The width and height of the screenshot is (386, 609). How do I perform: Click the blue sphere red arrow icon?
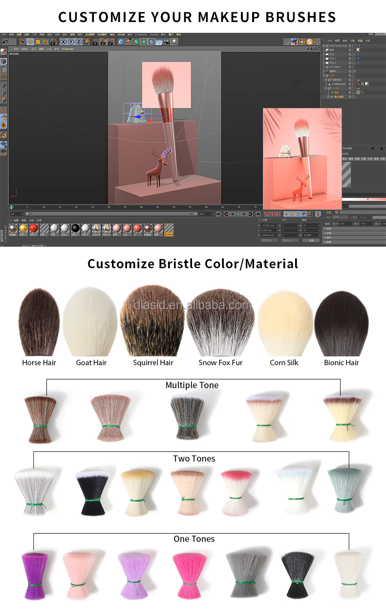click(x=294, y=42)
